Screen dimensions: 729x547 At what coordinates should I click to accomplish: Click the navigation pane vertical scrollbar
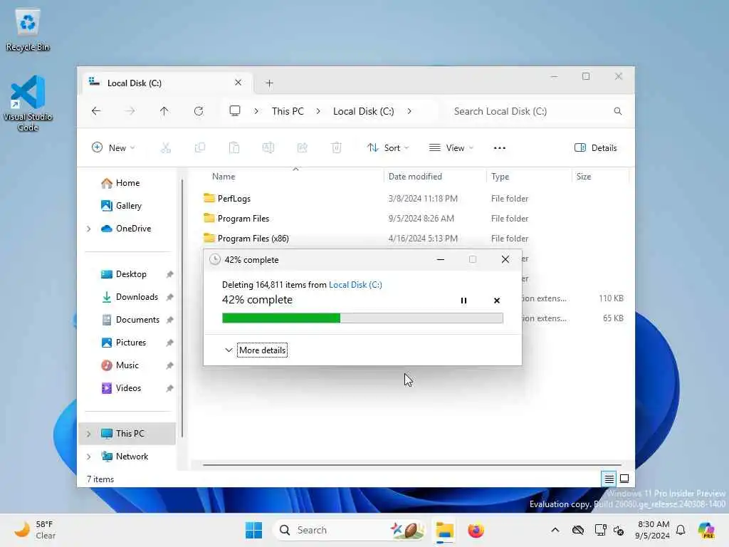[182, 307]
